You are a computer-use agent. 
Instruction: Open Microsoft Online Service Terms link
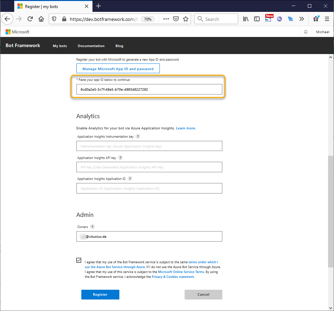[181, 272]
